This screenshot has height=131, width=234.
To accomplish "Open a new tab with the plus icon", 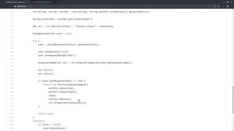I will 62,2.
